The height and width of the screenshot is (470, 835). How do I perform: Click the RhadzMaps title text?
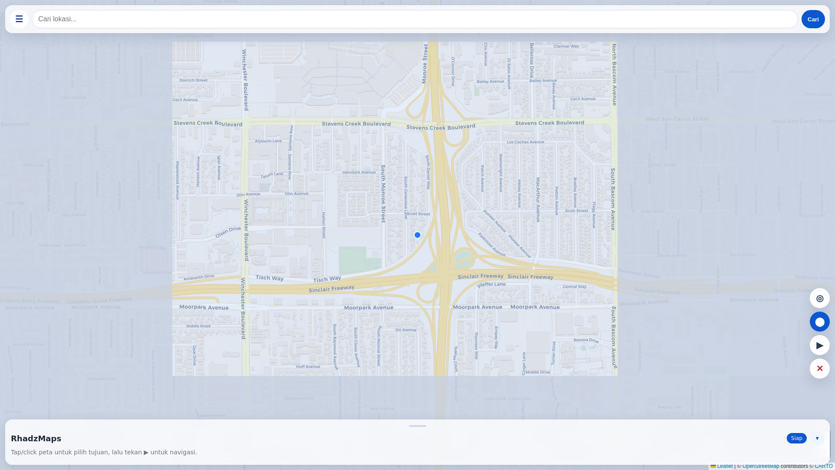36,438
